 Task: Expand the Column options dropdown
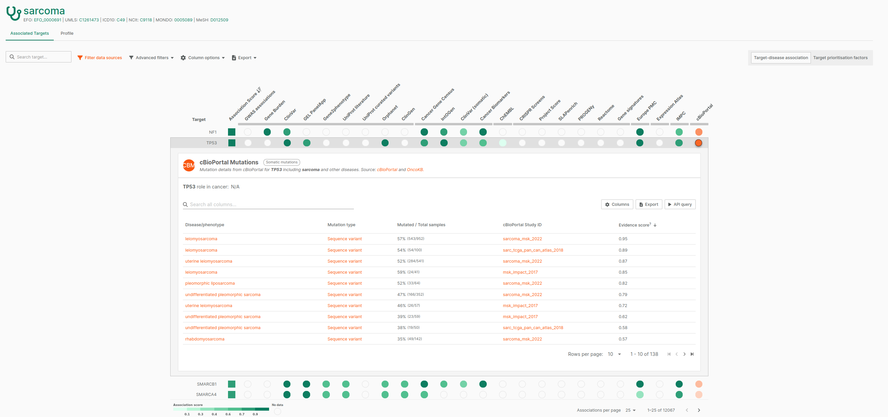pyautogui.click(x=203, y=57)
